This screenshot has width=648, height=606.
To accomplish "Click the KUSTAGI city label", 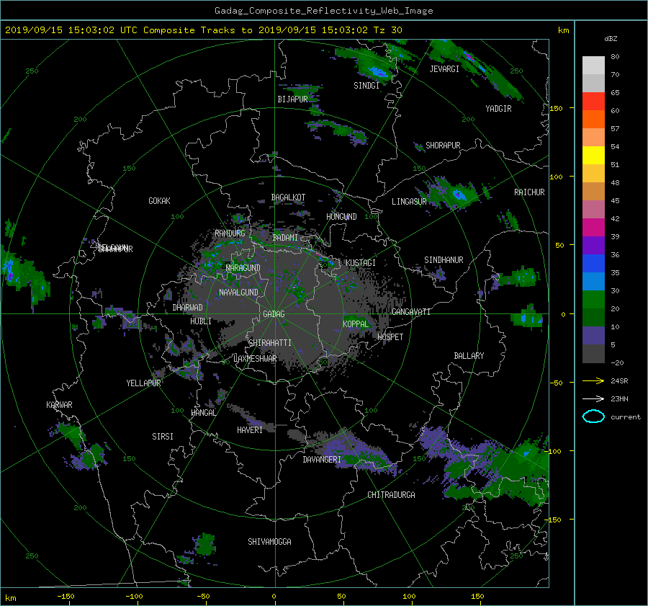I will coord(361,263).
